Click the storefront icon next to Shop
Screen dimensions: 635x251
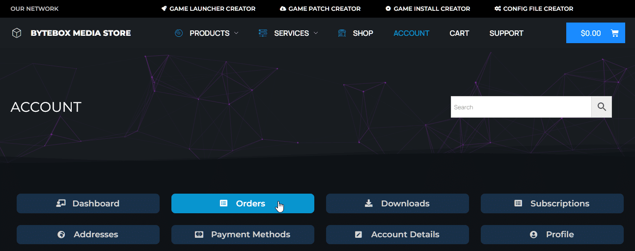coord(342,33)
